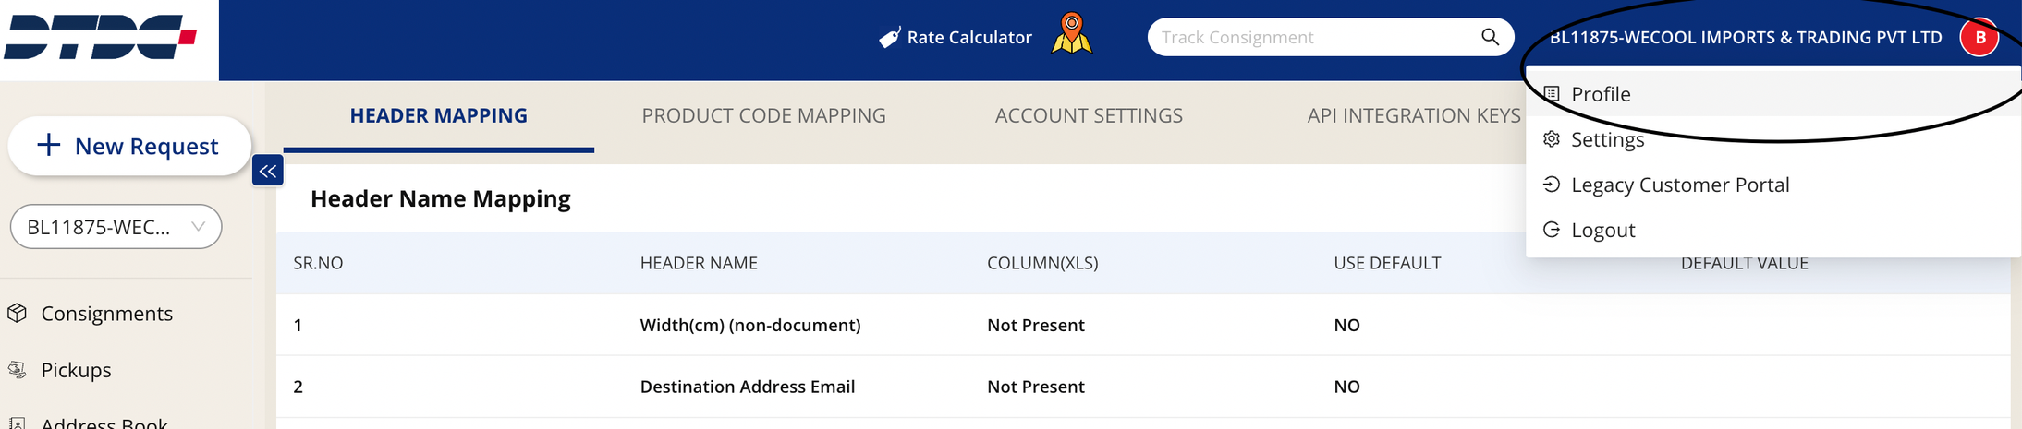Screen dimensions: 2022x429
Task: Click the account name in header
Action: pyautogui.click(x=1745, y=38)
